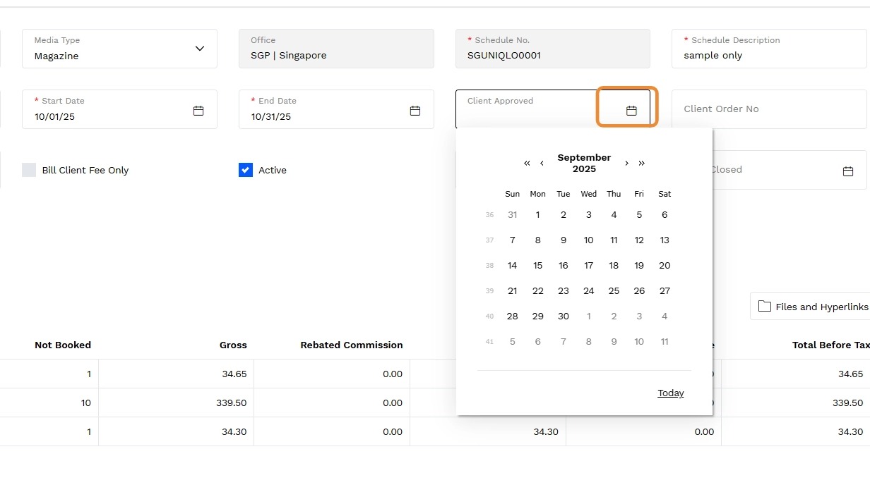Click the September 2025 month header
Screen dimensions: 870x485
coord(584,163)
